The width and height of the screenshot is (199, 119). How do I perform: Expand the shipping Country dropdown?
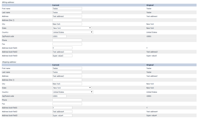(x=73, y=92)
